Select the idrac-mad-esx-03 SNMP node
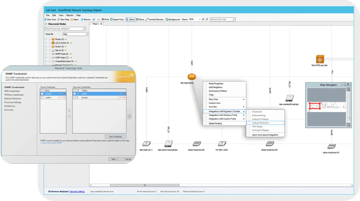Viewport: 360px width, 201px height. (270, 144)
